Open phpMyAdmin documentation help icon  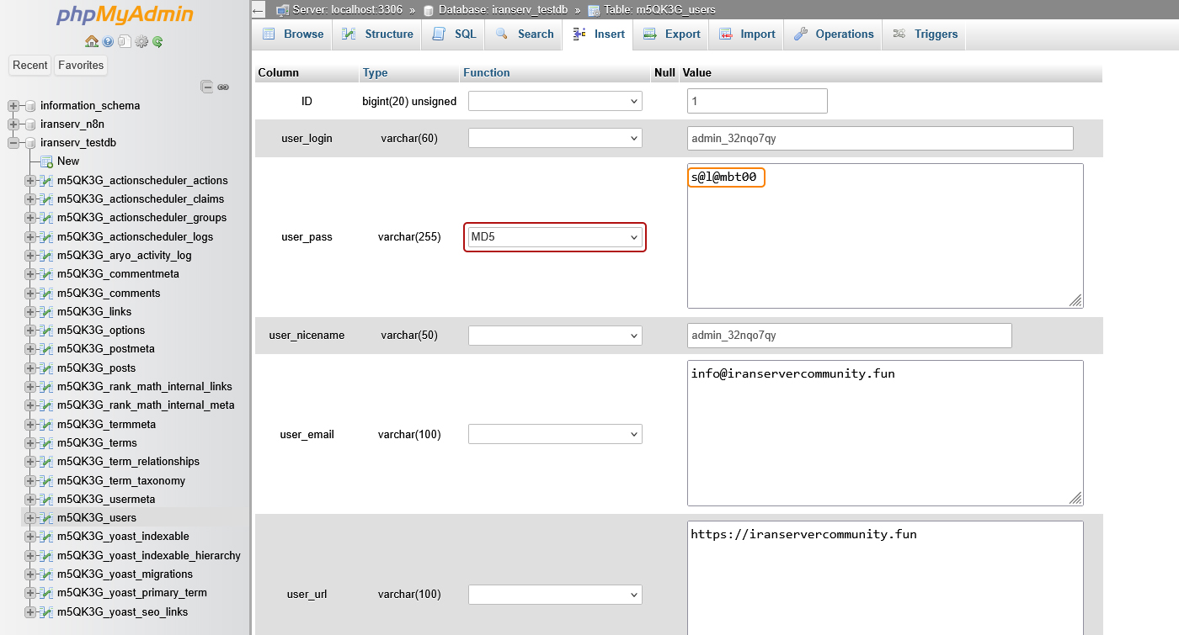point(108,41)
